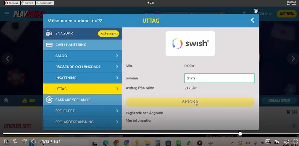The height and width of the screenshot is (146, 299).
Task: Open the Calculator in the taskbar
Action: [158, 143]
